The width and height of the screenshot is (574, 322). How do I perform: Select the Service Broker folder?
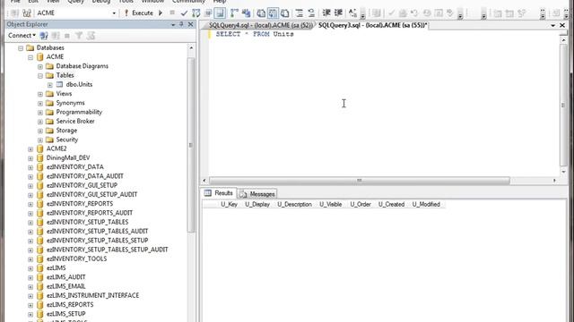(75, 122)
